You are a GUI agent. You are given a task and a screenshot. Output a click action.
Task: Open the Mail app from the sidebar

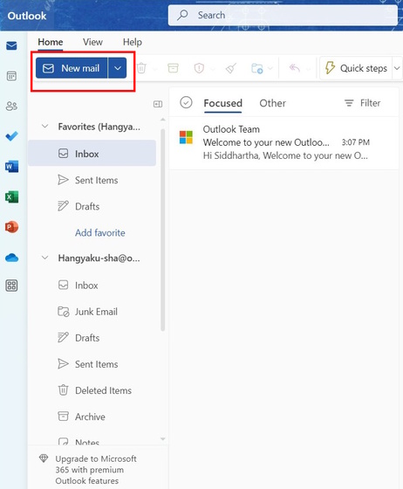[x=11, y=45]
